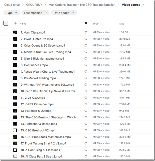This screenshot has width=155, height=161.
Task: Navigate to GROUPBUY breadcrumb folder
Action: [x=34, y=5]
